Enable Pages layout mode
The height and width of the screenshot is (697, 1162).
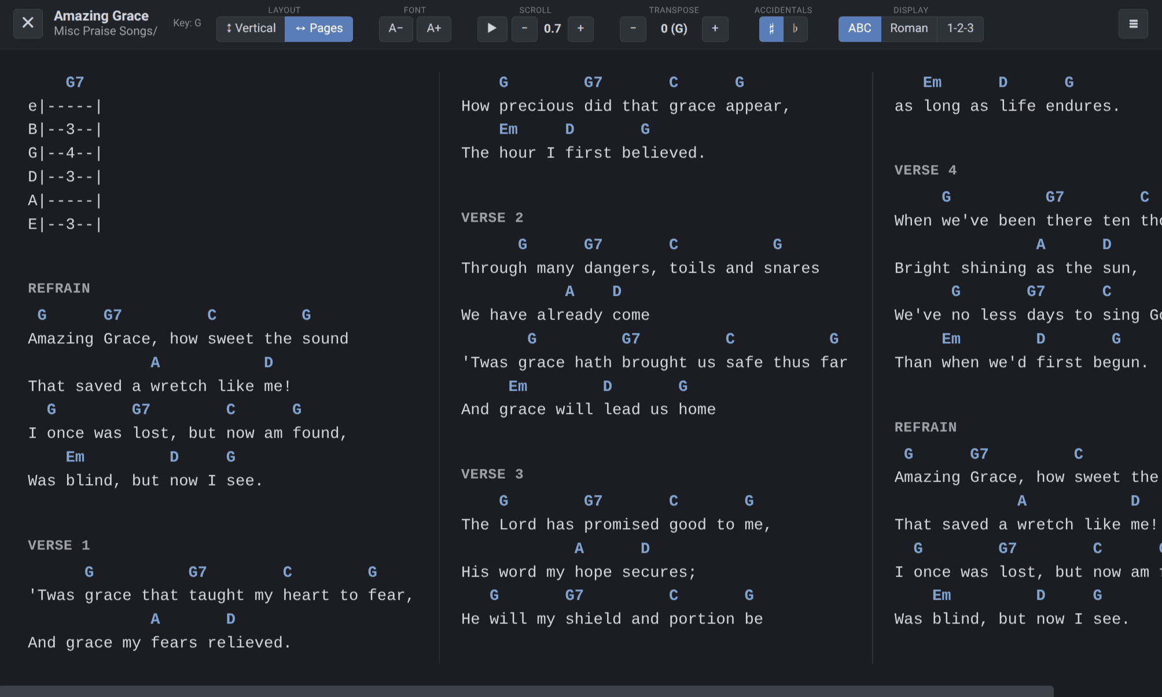318,28
